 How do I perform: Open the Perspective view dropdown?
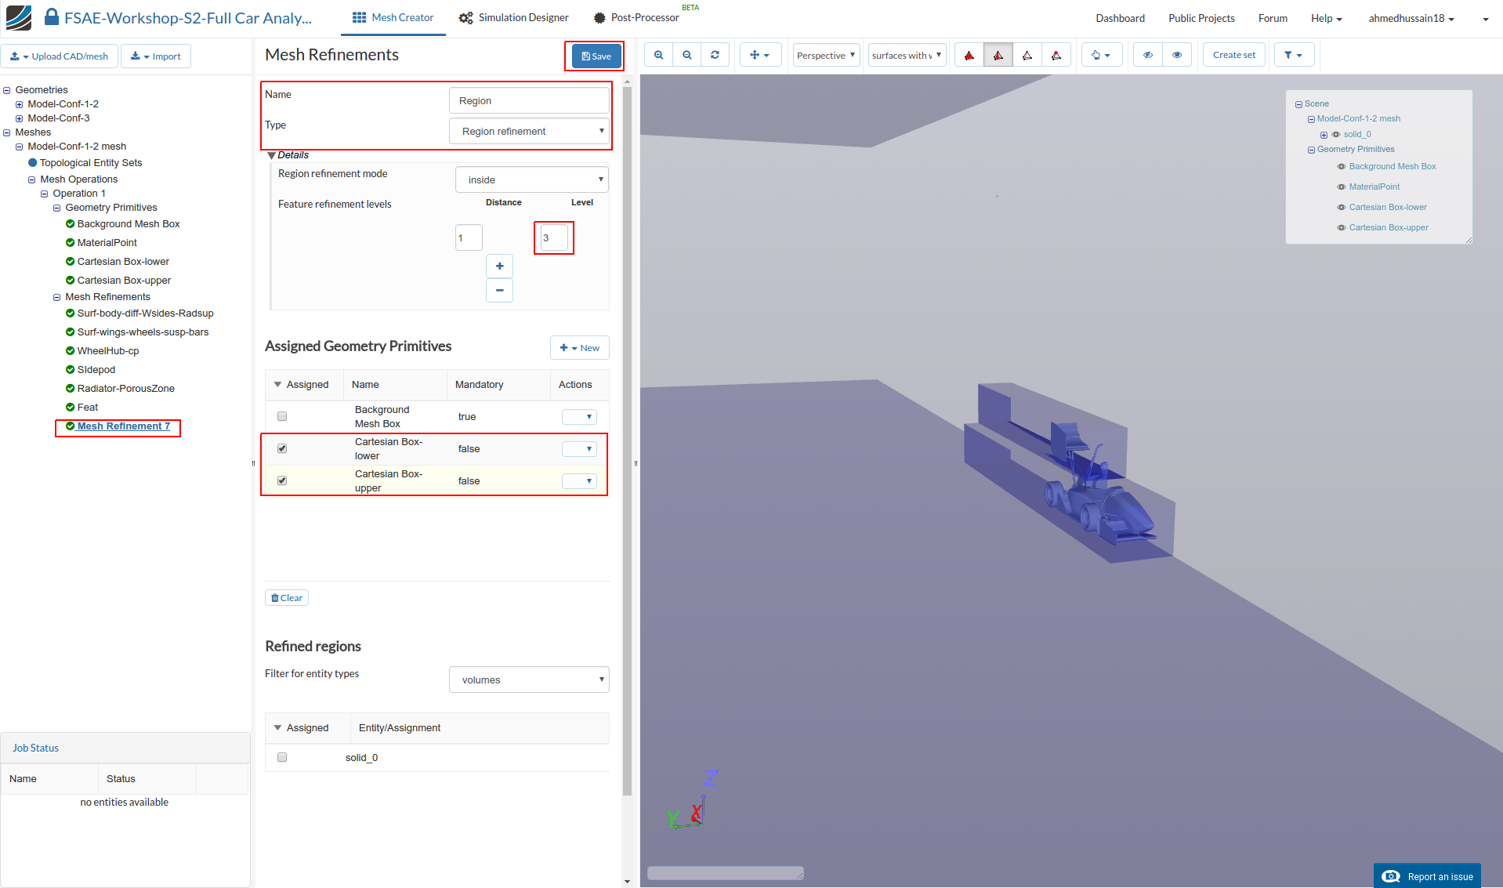point(826,55)
